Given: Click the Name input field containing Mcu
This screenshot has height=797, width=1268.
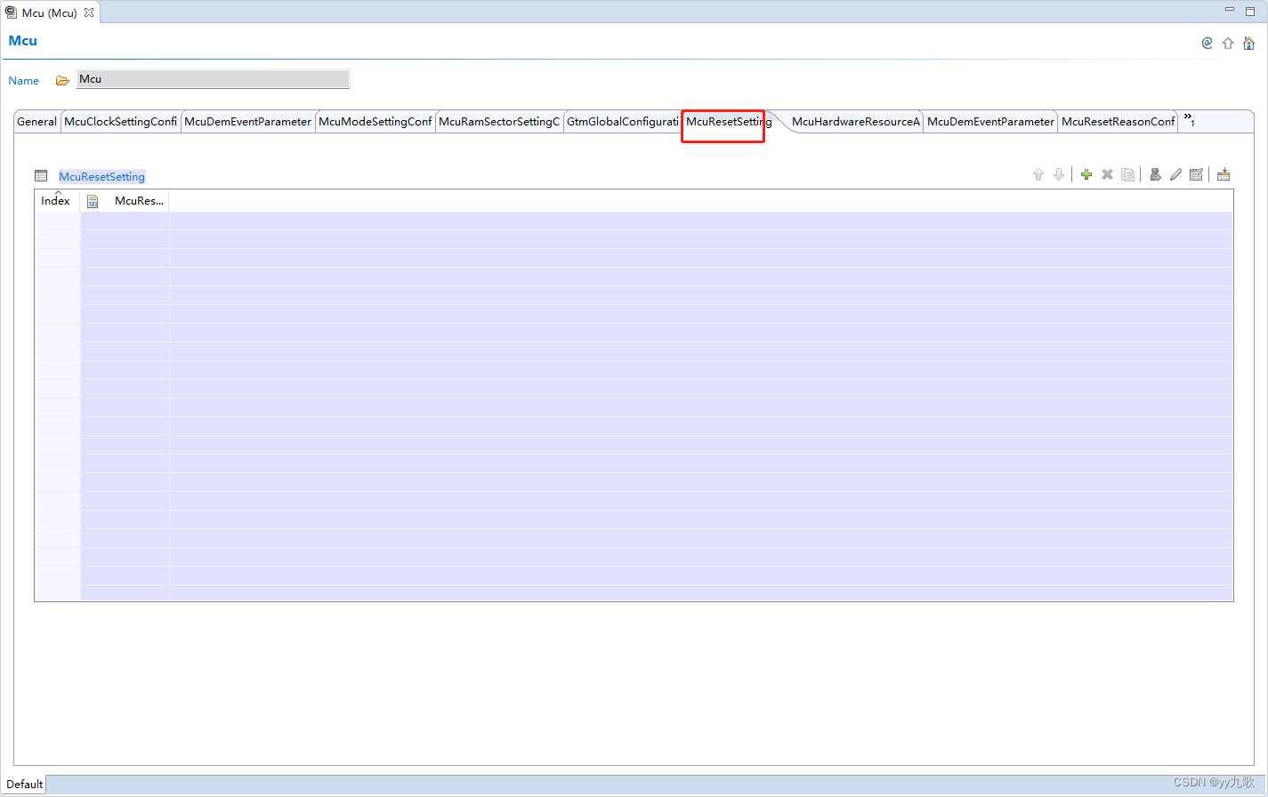Looking at the screenshot, I should tap(213, 79).
